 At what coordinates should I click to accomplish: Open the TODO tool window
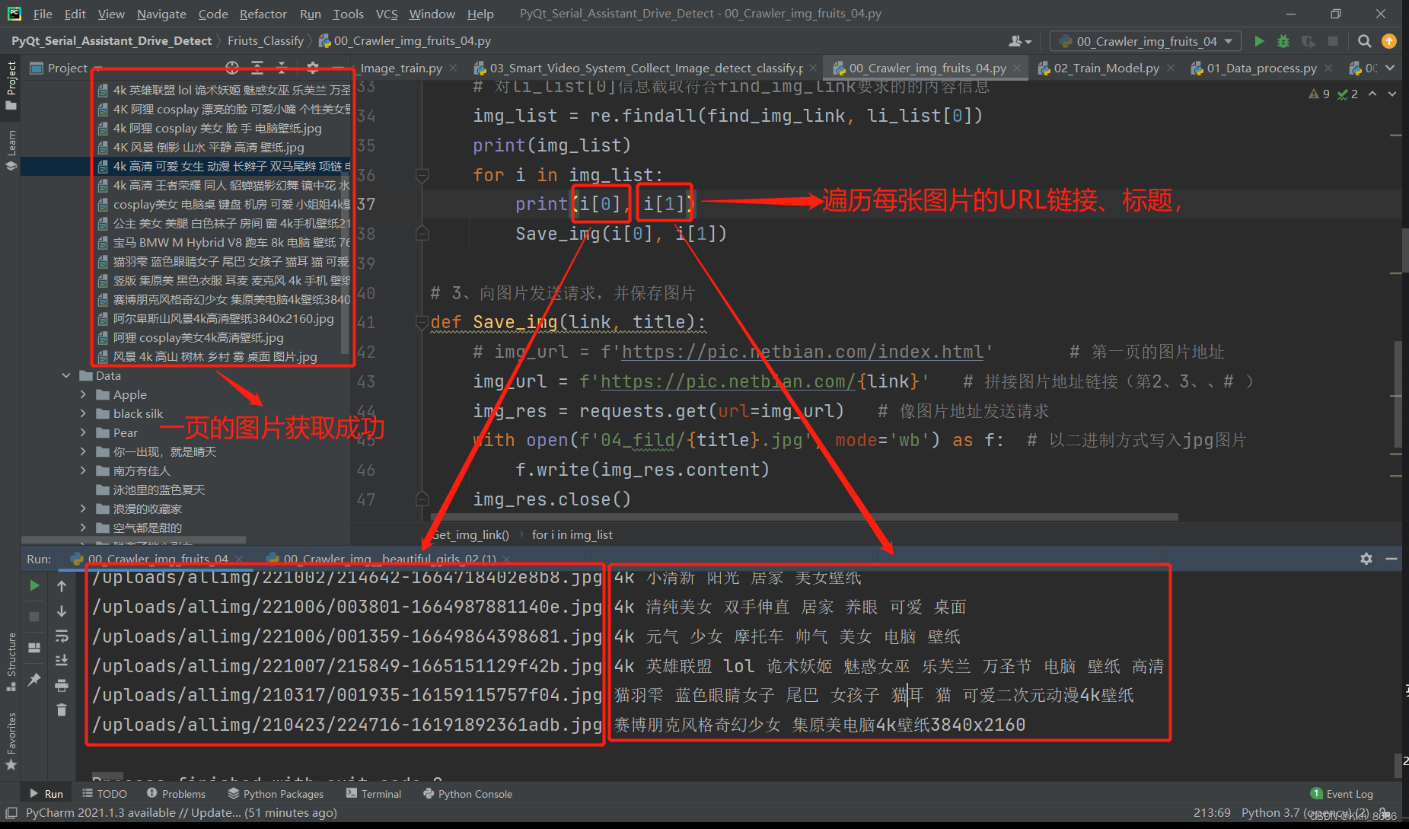[104, 793]
